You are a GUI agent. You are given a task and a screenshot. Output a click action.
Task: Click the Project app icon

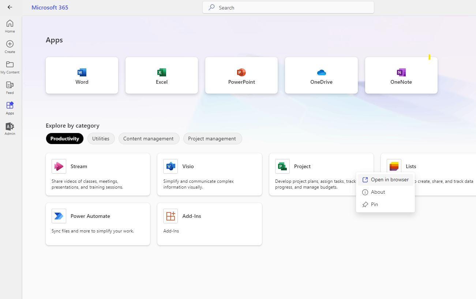coord(282,166)
